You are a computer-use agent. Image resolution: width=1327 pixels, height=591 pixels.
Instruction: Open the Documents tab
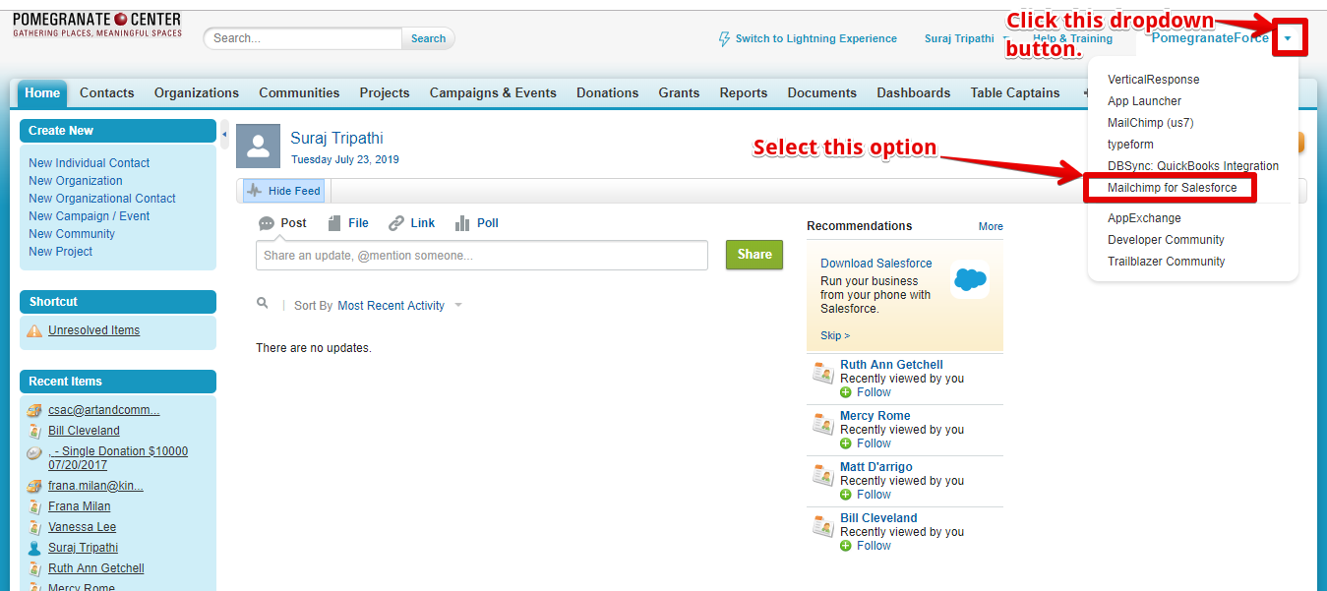pyautogui.click(x=822, y=92)
